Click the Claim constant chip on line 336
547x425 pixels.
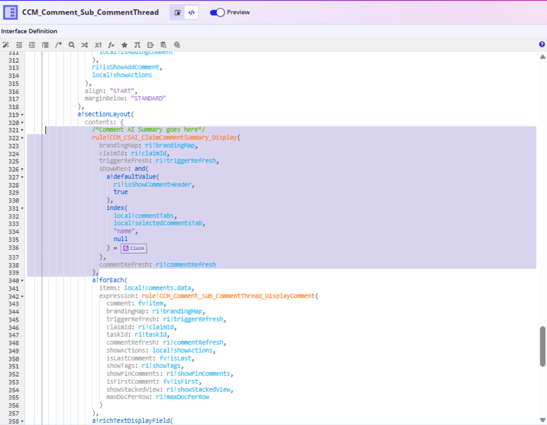(134, 249)
